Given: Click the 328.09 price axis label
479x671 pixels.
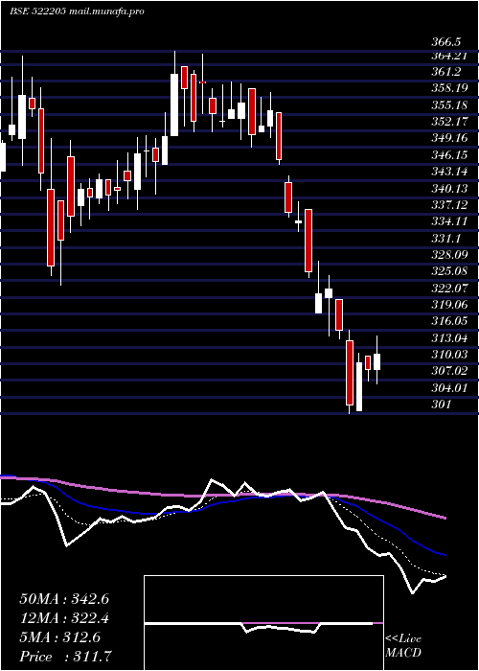Looking at the screenshot, I should (448, 255).
